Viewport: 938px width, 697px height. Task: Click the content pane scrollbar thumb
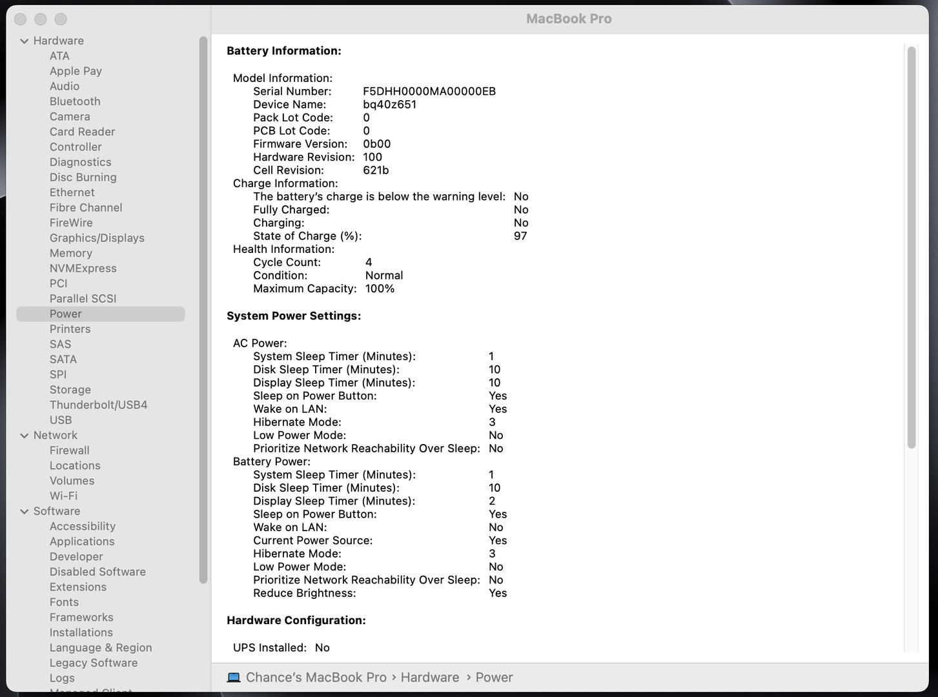[912, 247]
